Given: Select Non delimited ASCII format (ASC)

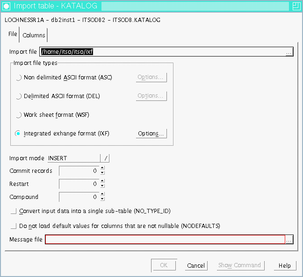Looking at the screenshot, I should (19, 78).
